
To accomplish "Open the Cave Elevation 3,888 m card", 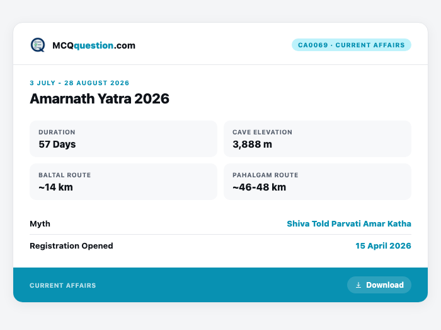I will (318, 139).
